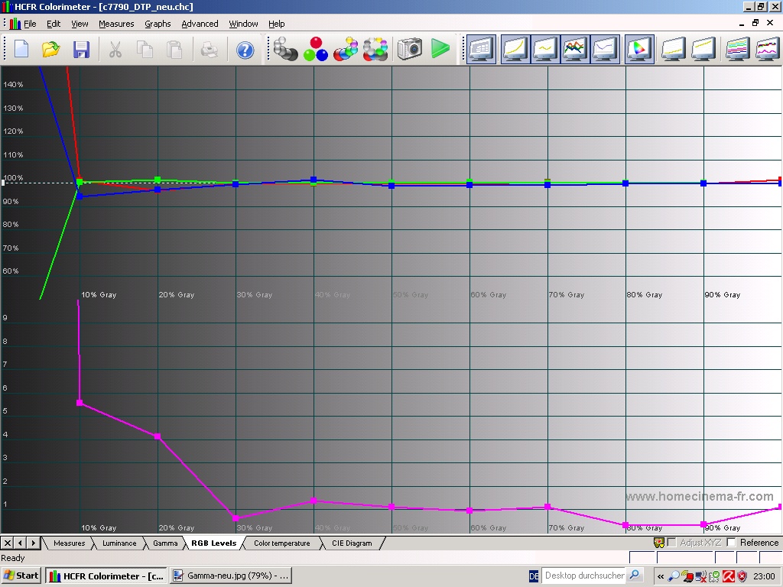783x587 pixels.
Task: Select the Gamma tab
Action: (x=165, y=543)
